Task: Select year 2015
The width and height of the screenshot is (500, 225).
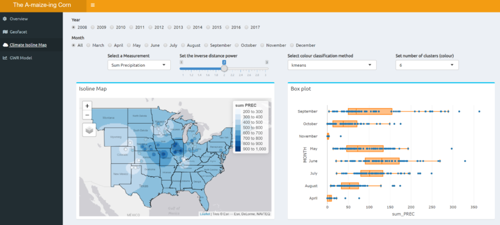Action: tap(208, 27)
